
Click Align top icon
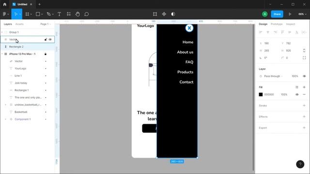(x=282, y=32)
